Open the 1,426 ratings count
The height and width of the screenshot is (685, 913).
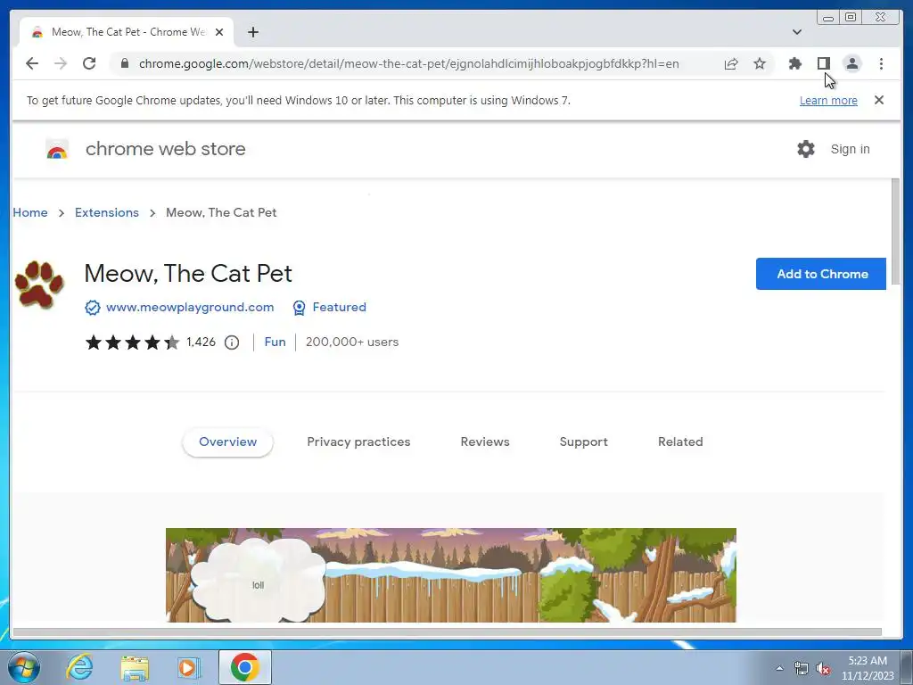(201, 342)
